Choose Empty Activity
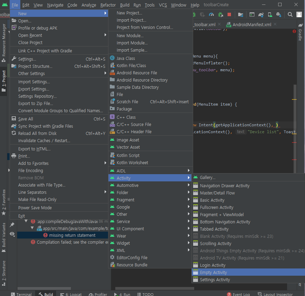 249,273
